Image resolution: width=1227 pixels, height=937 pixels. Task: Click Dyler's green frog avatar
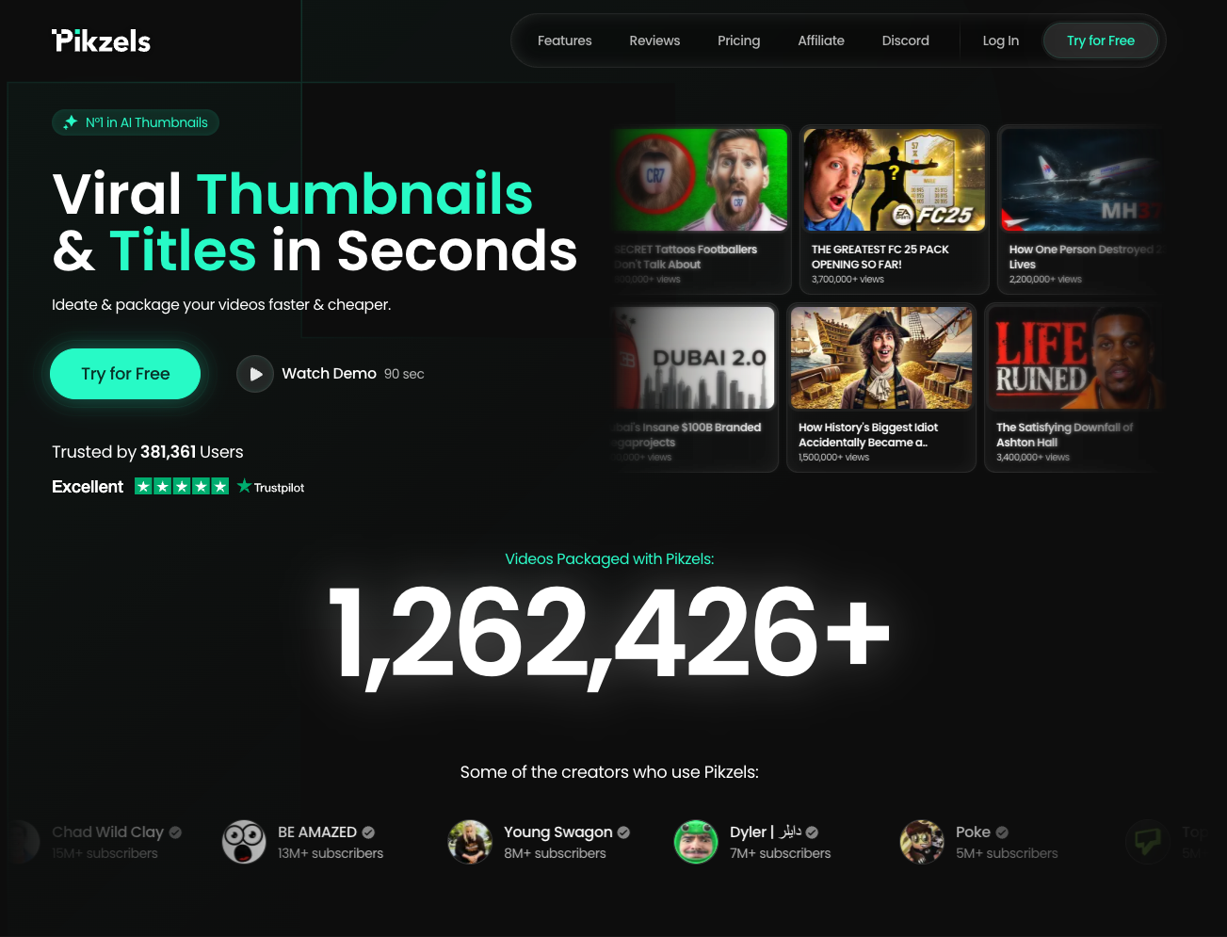point(696,842)
